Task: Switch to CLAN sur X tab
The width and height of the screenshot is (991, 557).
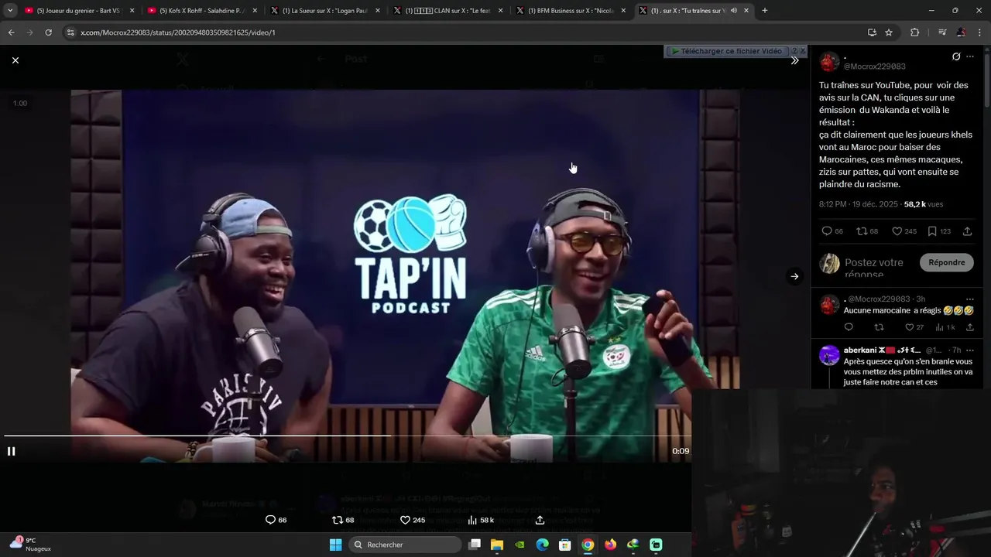Action: pos(449,11)
